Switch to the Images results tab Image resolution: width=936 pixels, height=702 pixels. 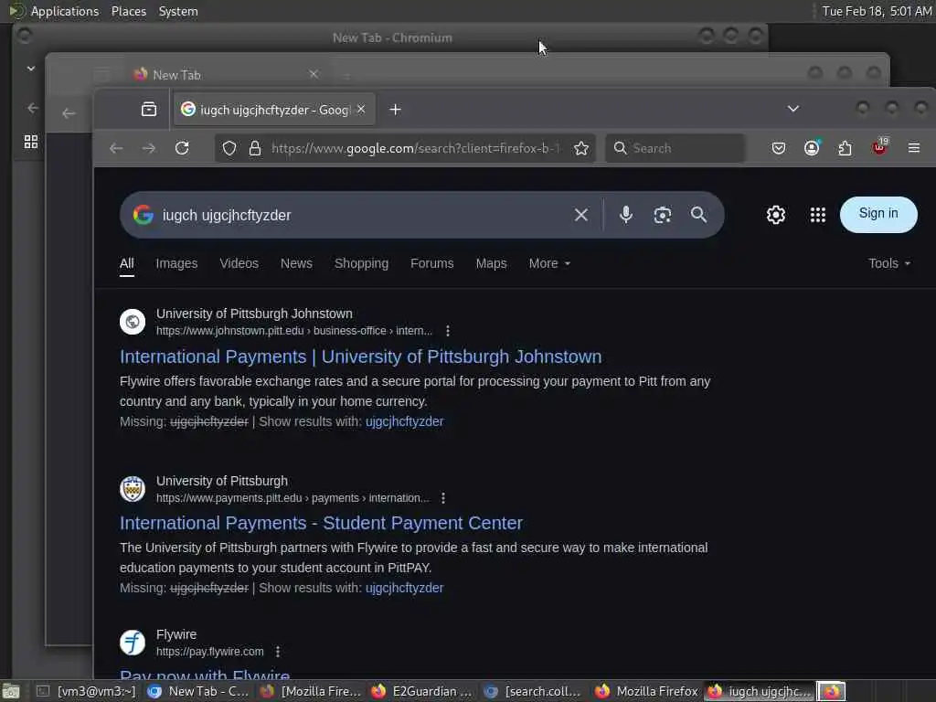[176, 263]
